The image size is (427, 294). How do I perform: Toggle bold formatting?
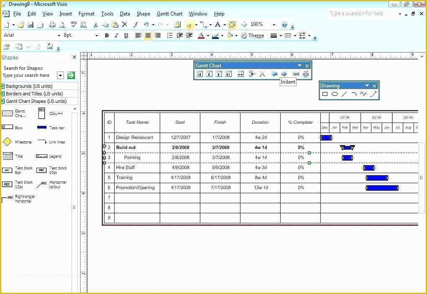pyautogui.click(x=107, y=36)
